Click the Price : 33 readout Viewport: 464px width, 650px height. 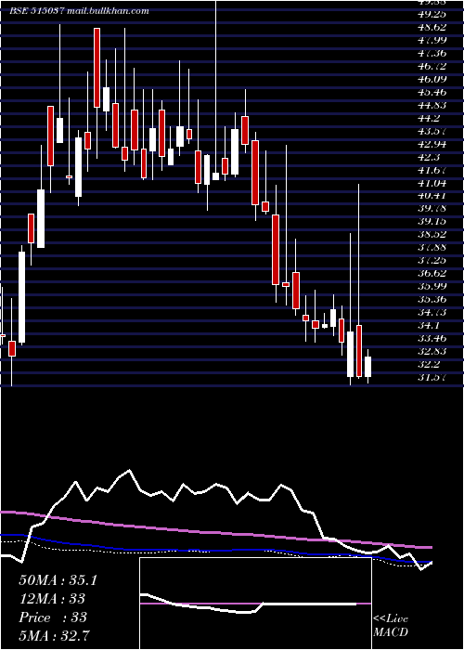[x=53, y=617]
